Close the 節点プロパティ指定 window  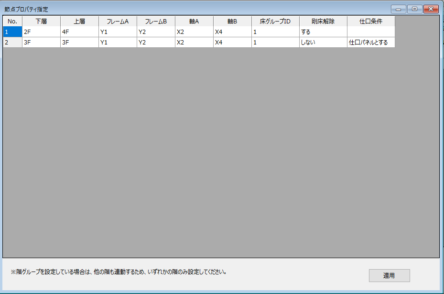(431, 9)
